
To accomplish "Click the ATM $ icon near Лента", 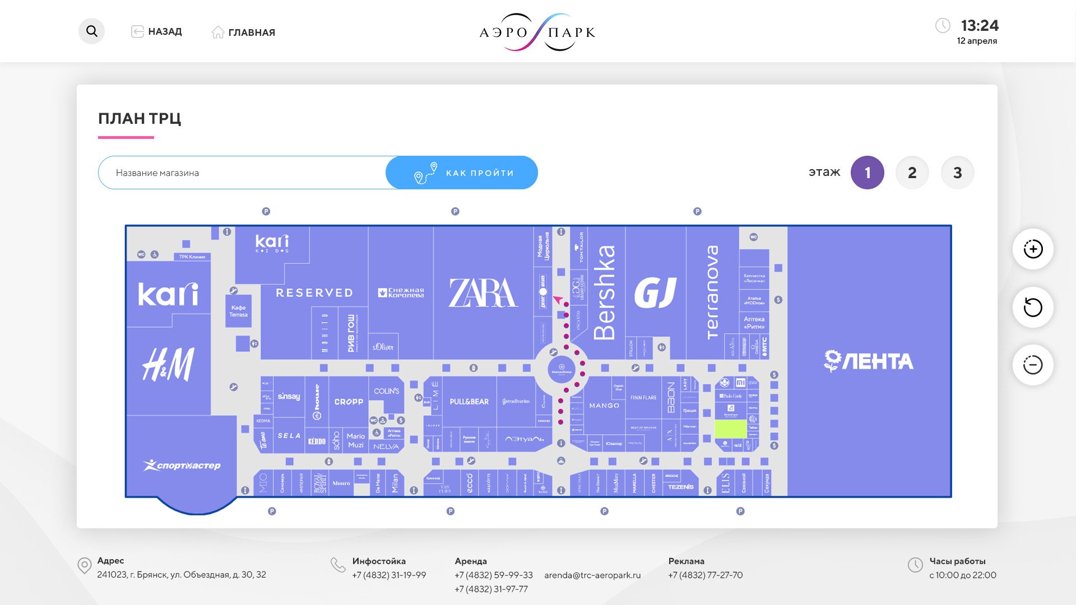I will pyautogui.click(x=774, y=374).
